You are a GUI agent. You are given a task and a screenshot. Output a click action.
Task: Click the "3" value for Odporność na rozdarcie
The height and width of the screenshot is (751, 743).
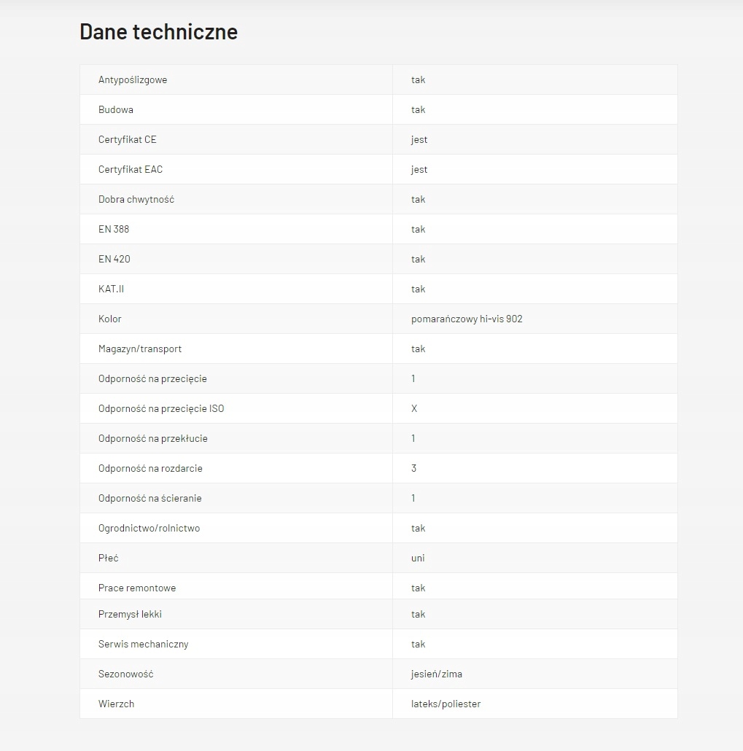point(413,468)
